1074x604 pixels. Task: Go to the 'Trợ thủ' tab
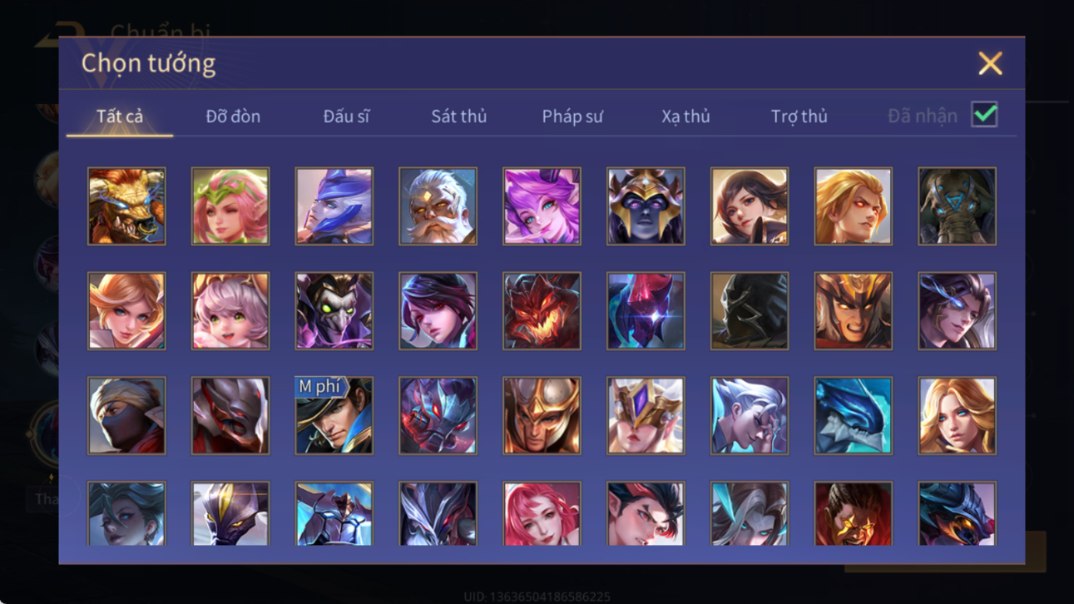[799, 116]
